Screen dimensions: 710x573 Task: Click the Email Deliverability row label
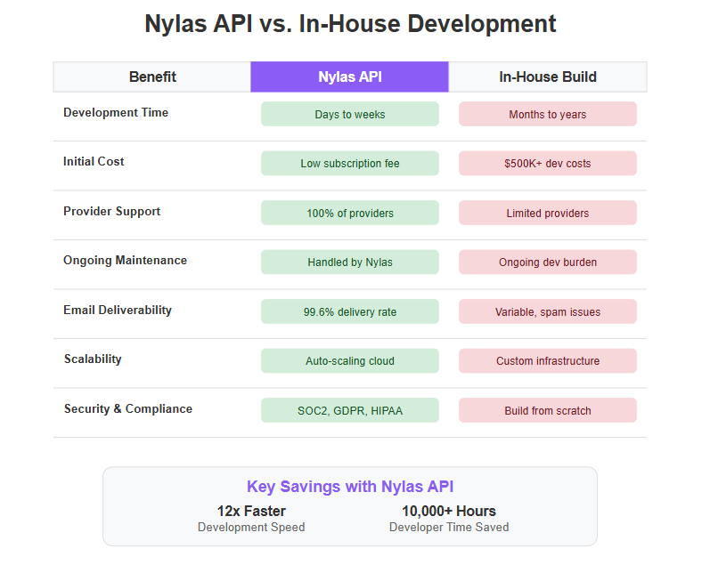pos(118,310)
